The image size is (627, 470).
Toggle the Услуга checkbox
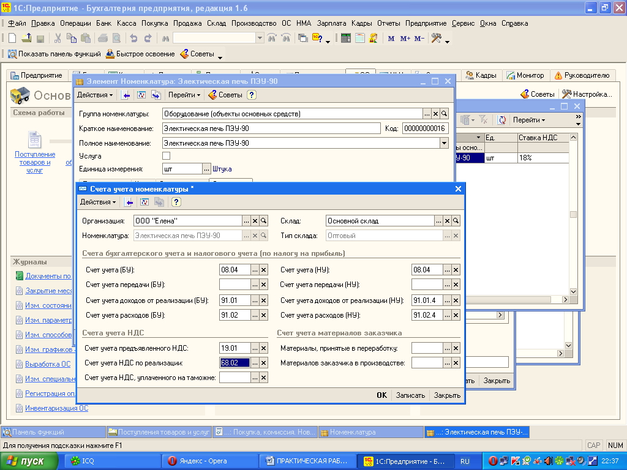167,156
